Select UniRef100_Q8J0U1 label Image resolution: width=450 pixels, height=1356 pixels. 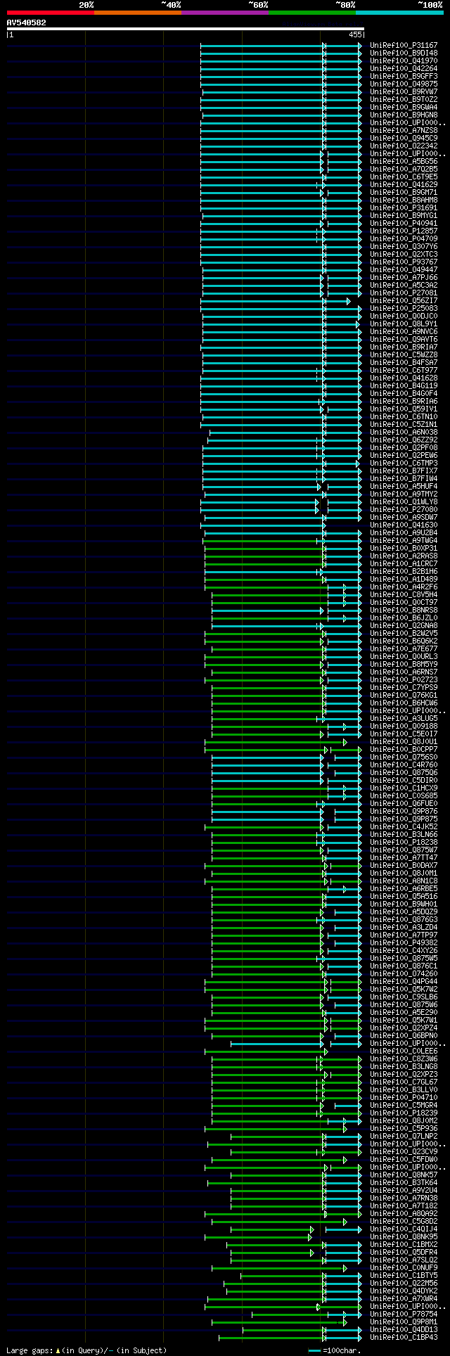[404, 741]
